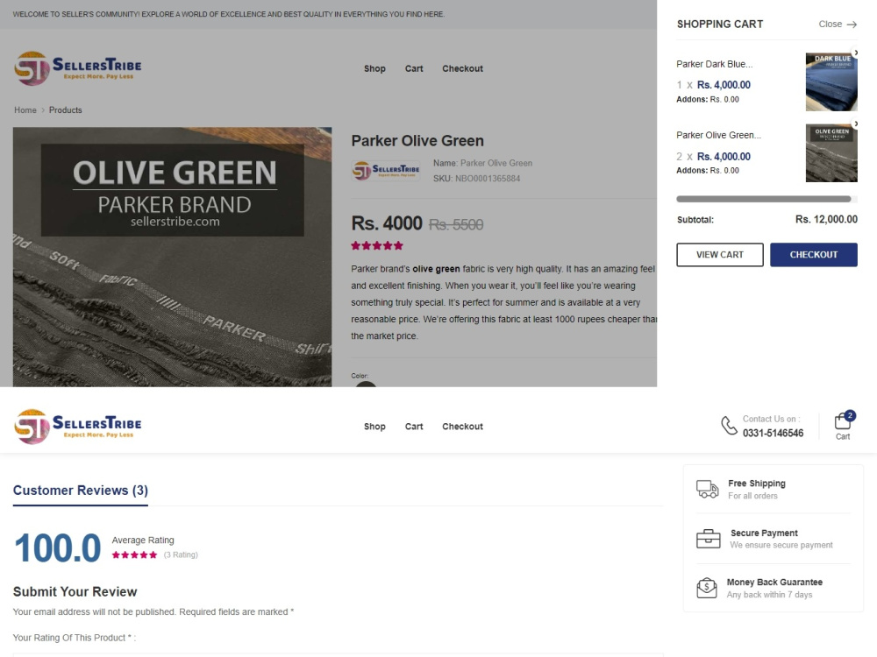Click the struck-through Rs. 5500 price
Image resolution: width=877 pixels, height=657 pixels.
[456, 224]
